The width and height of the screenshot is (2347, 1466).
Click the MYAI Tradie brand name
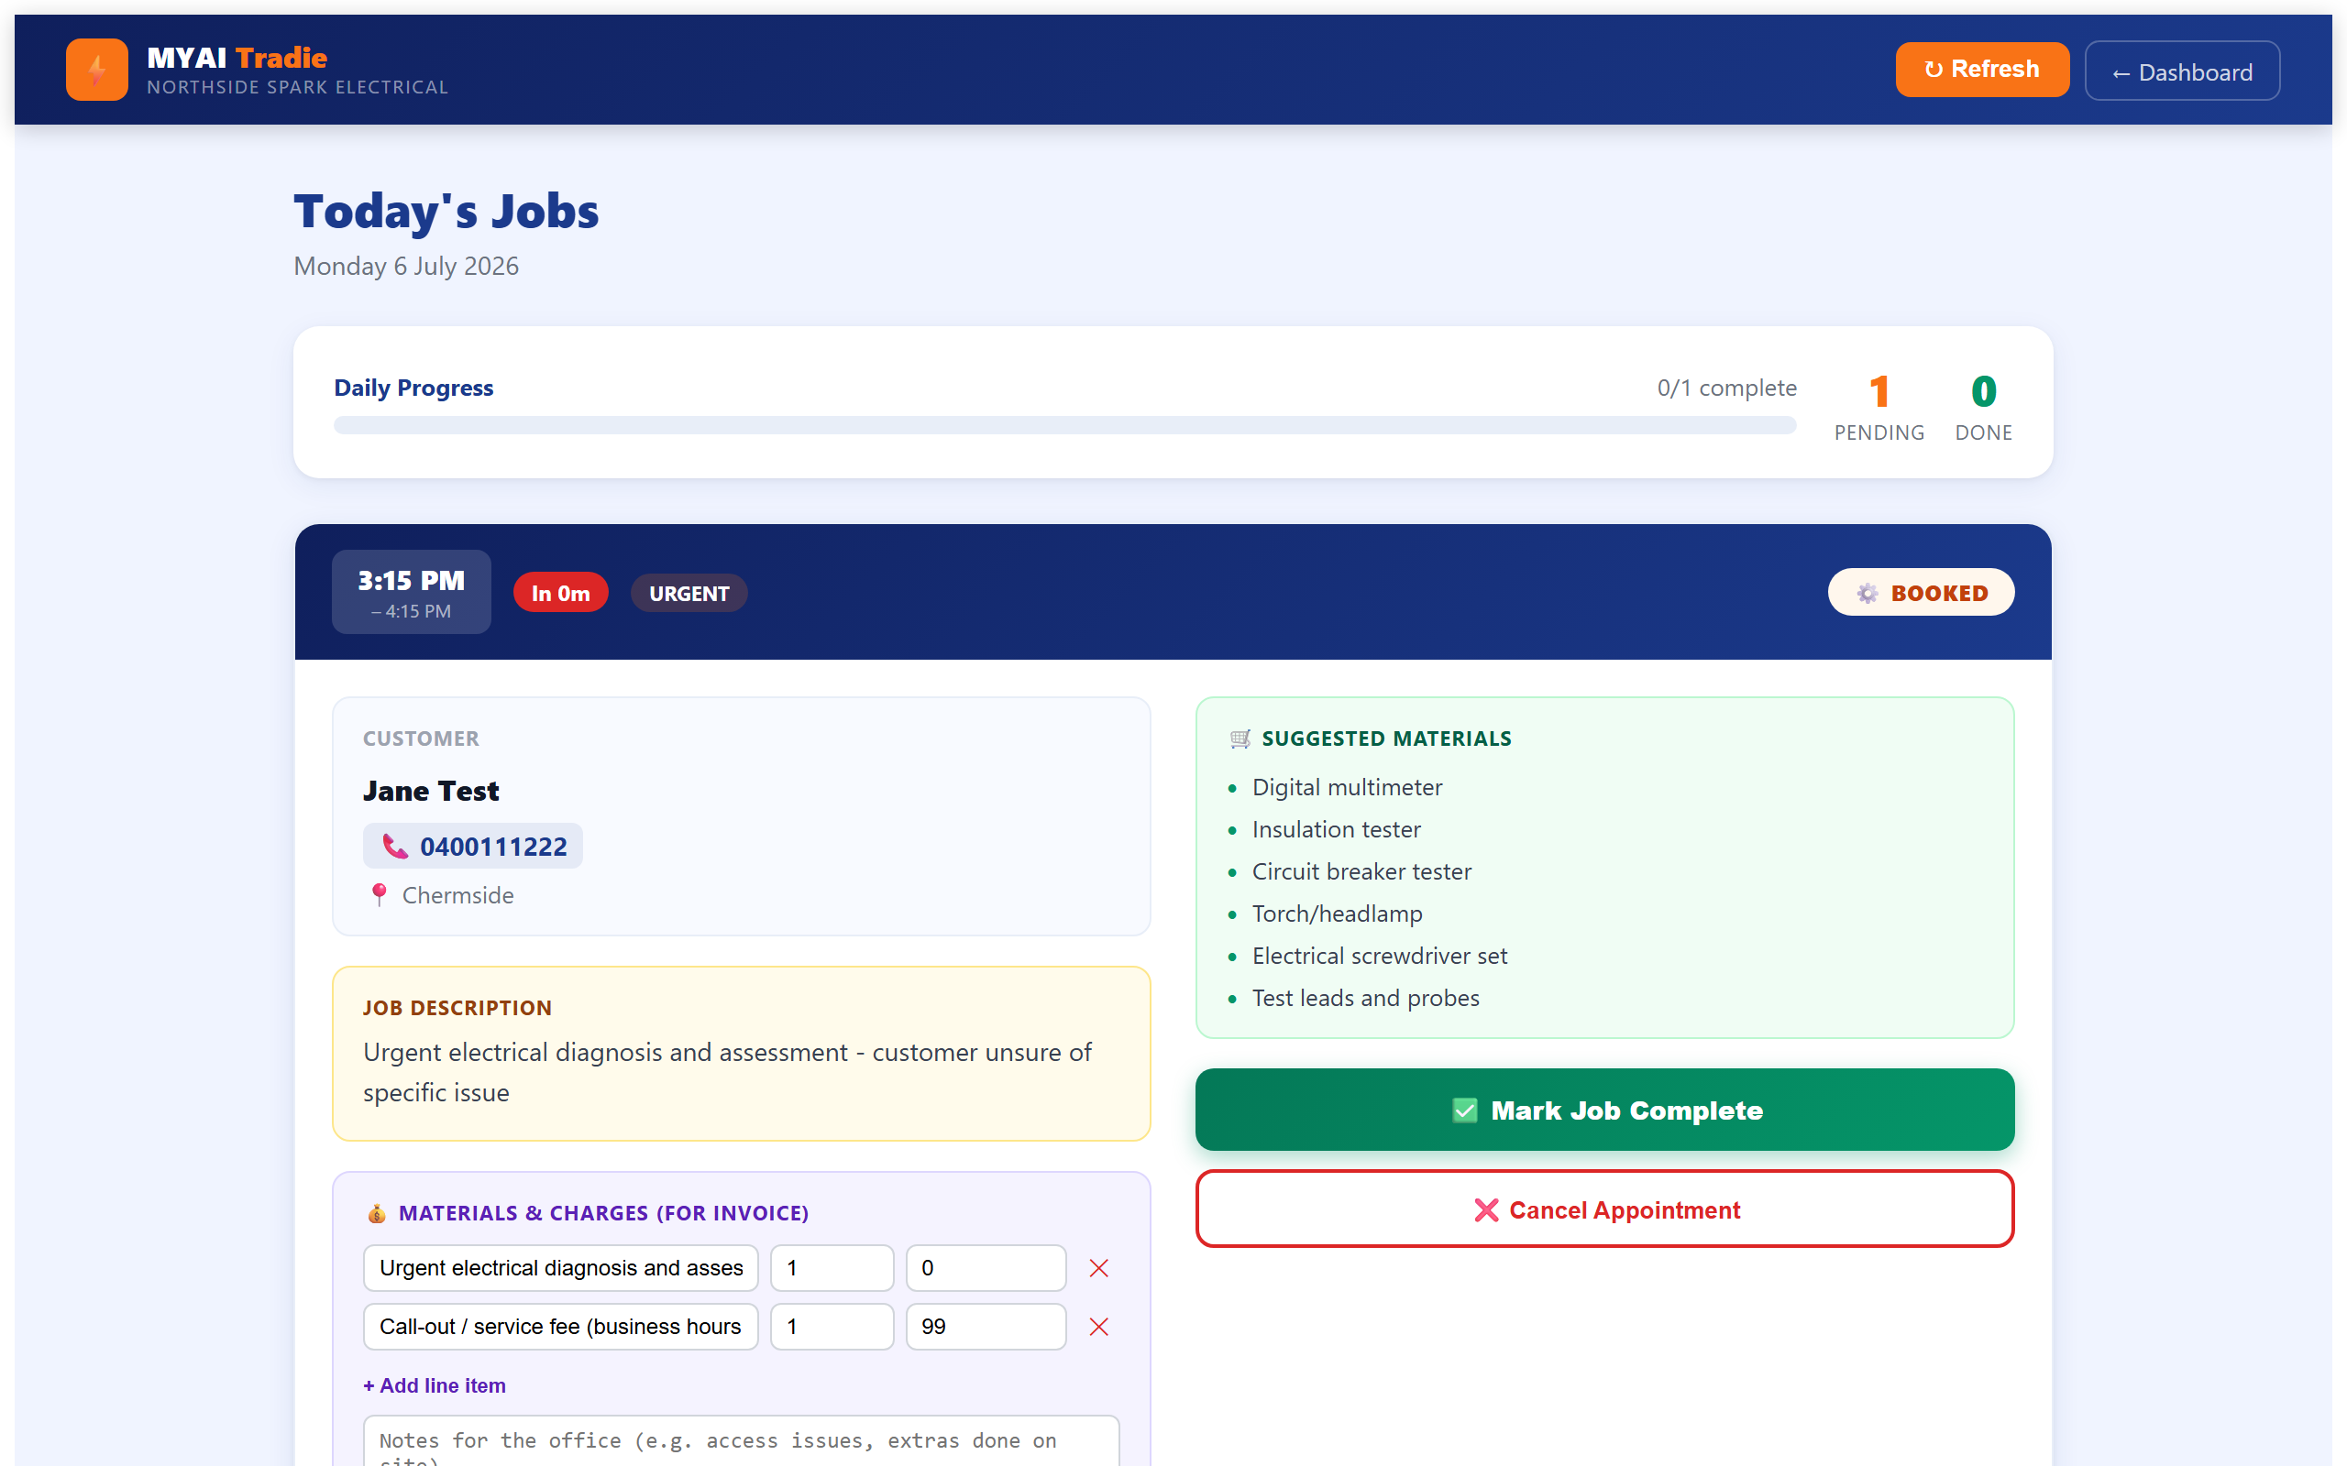pos(237,57)
